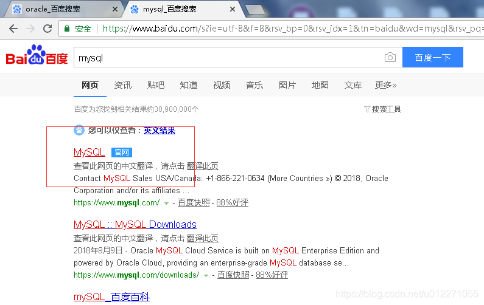Open 搜索工具 filter options

point(383,109)
